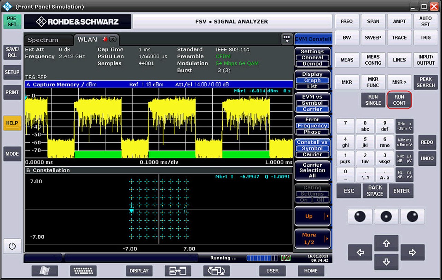
Task: Close the WLAN tab with X icon
Action: (x=112, y=39)
